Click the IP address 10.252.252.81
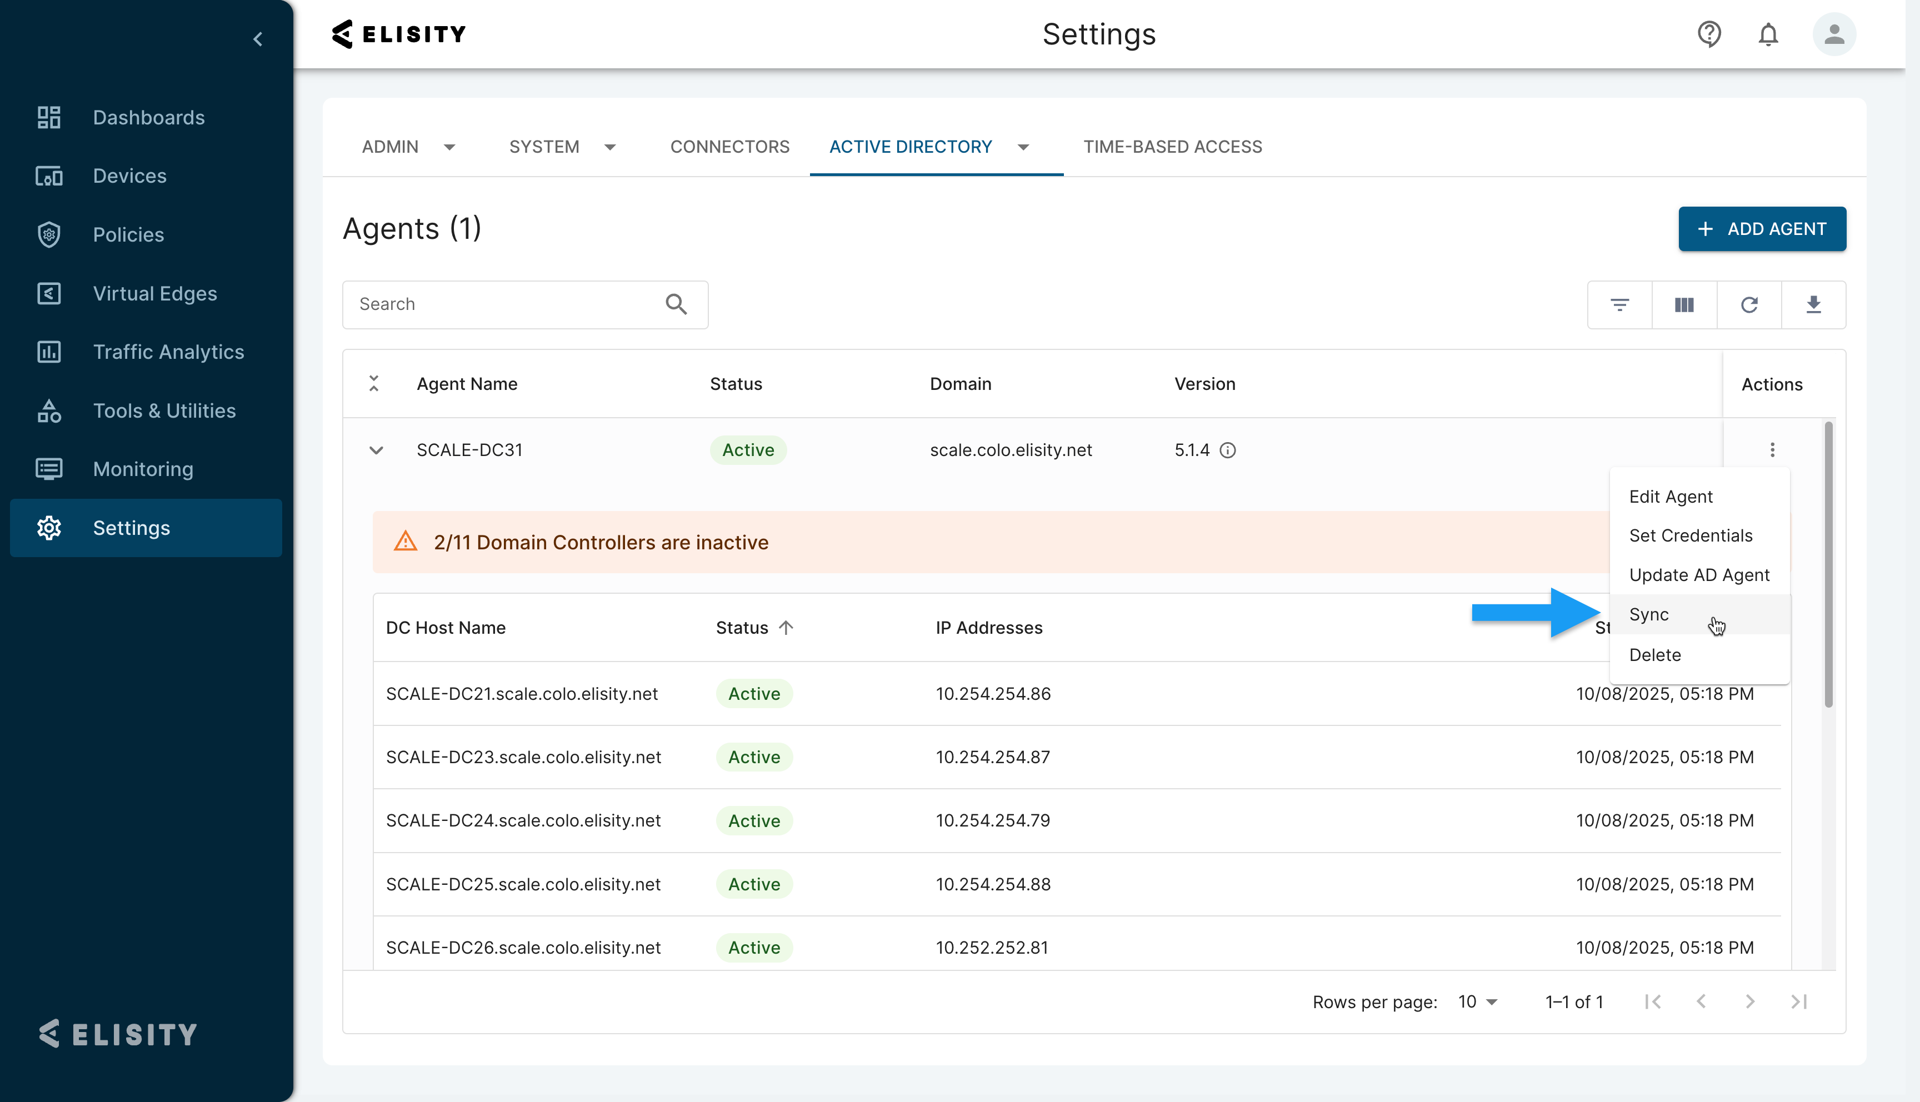The width and height of the screenshot is (1920, 1102). [992, 948]
